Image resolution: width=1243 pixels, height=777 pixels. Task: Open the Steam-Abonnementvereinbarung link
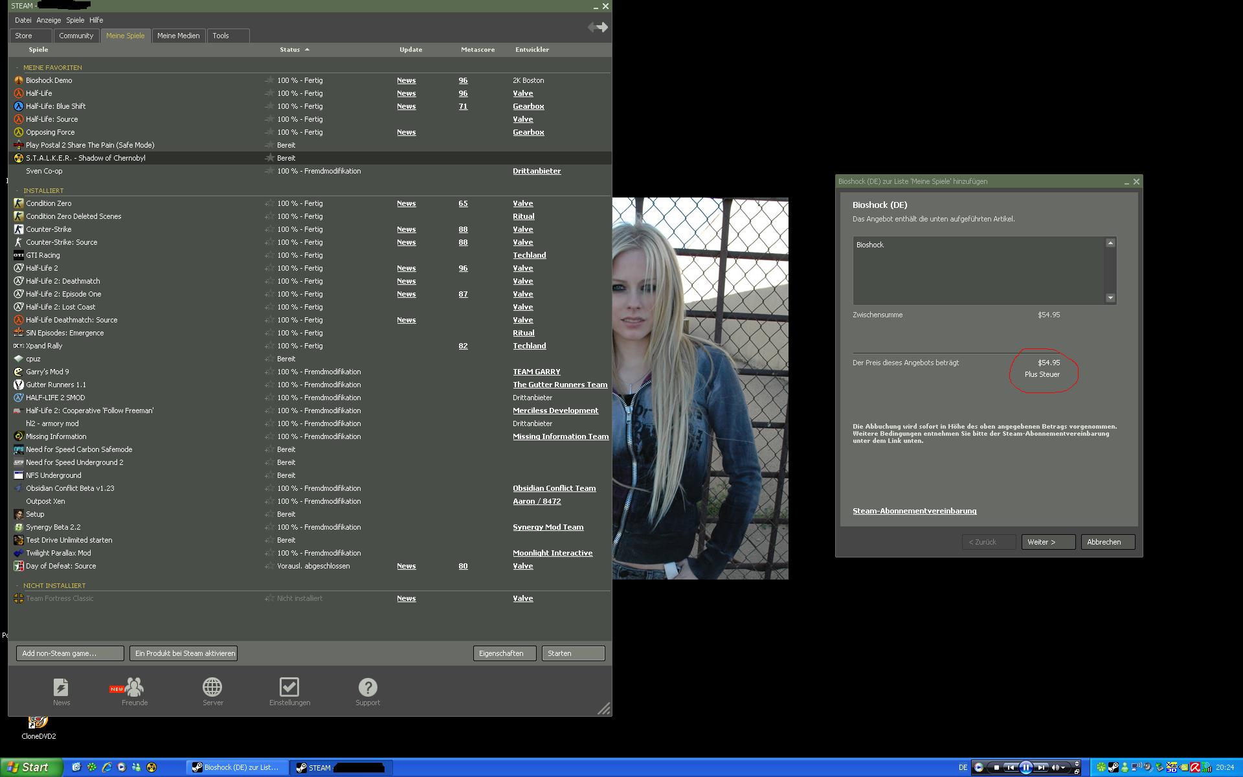(x=914, y=511)
